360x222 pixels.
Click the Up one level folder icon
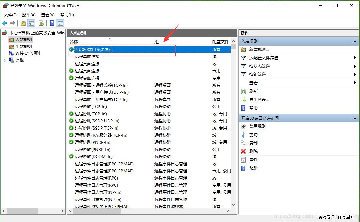point(23,23)
